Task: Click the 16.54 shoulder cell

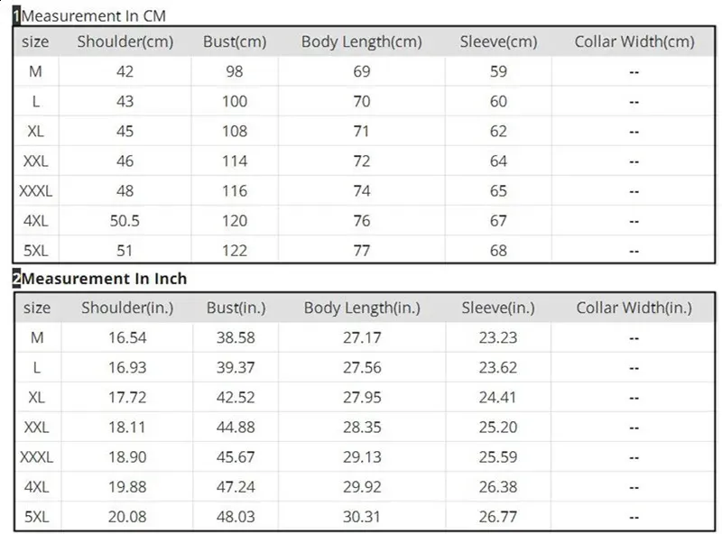Action: click(125, 337)
